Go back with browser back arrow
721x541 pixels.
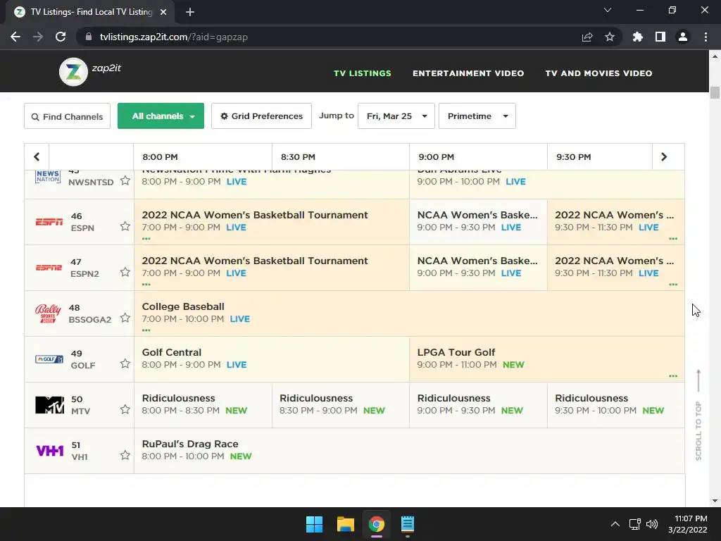coord(15,37)
